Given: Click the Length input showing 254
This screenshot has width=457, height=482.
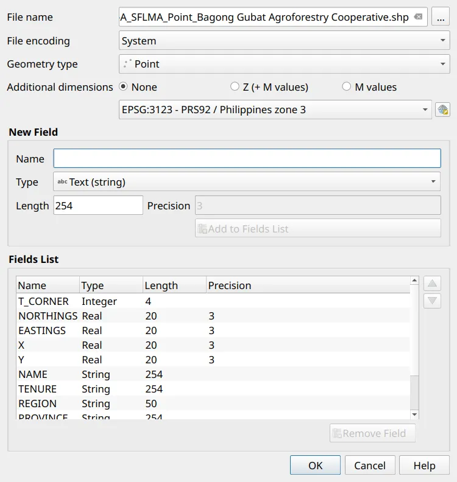Looking at the screenshot, I should [98, 205].
